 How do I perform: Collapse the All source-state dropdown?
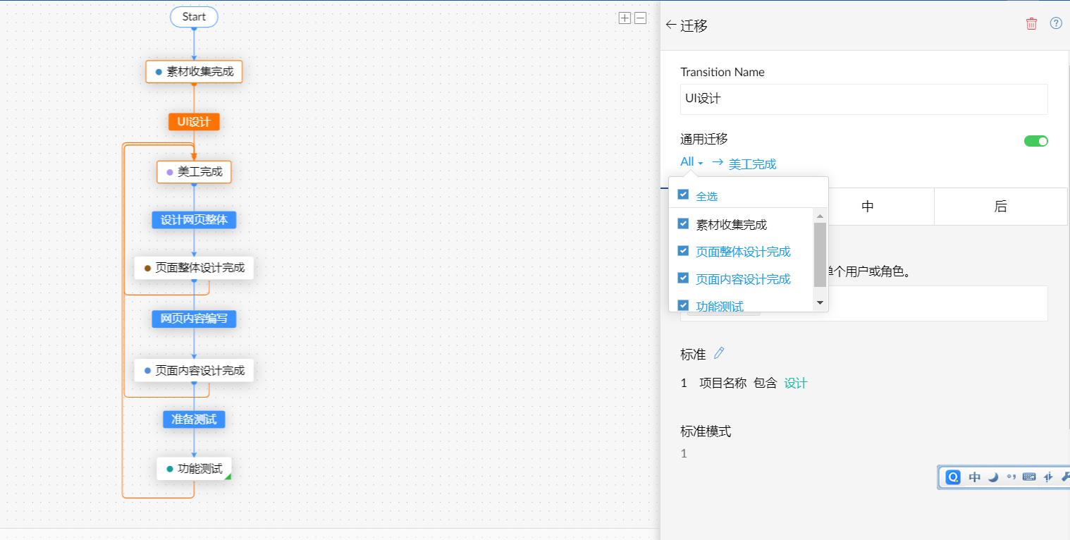click(691, 162)
